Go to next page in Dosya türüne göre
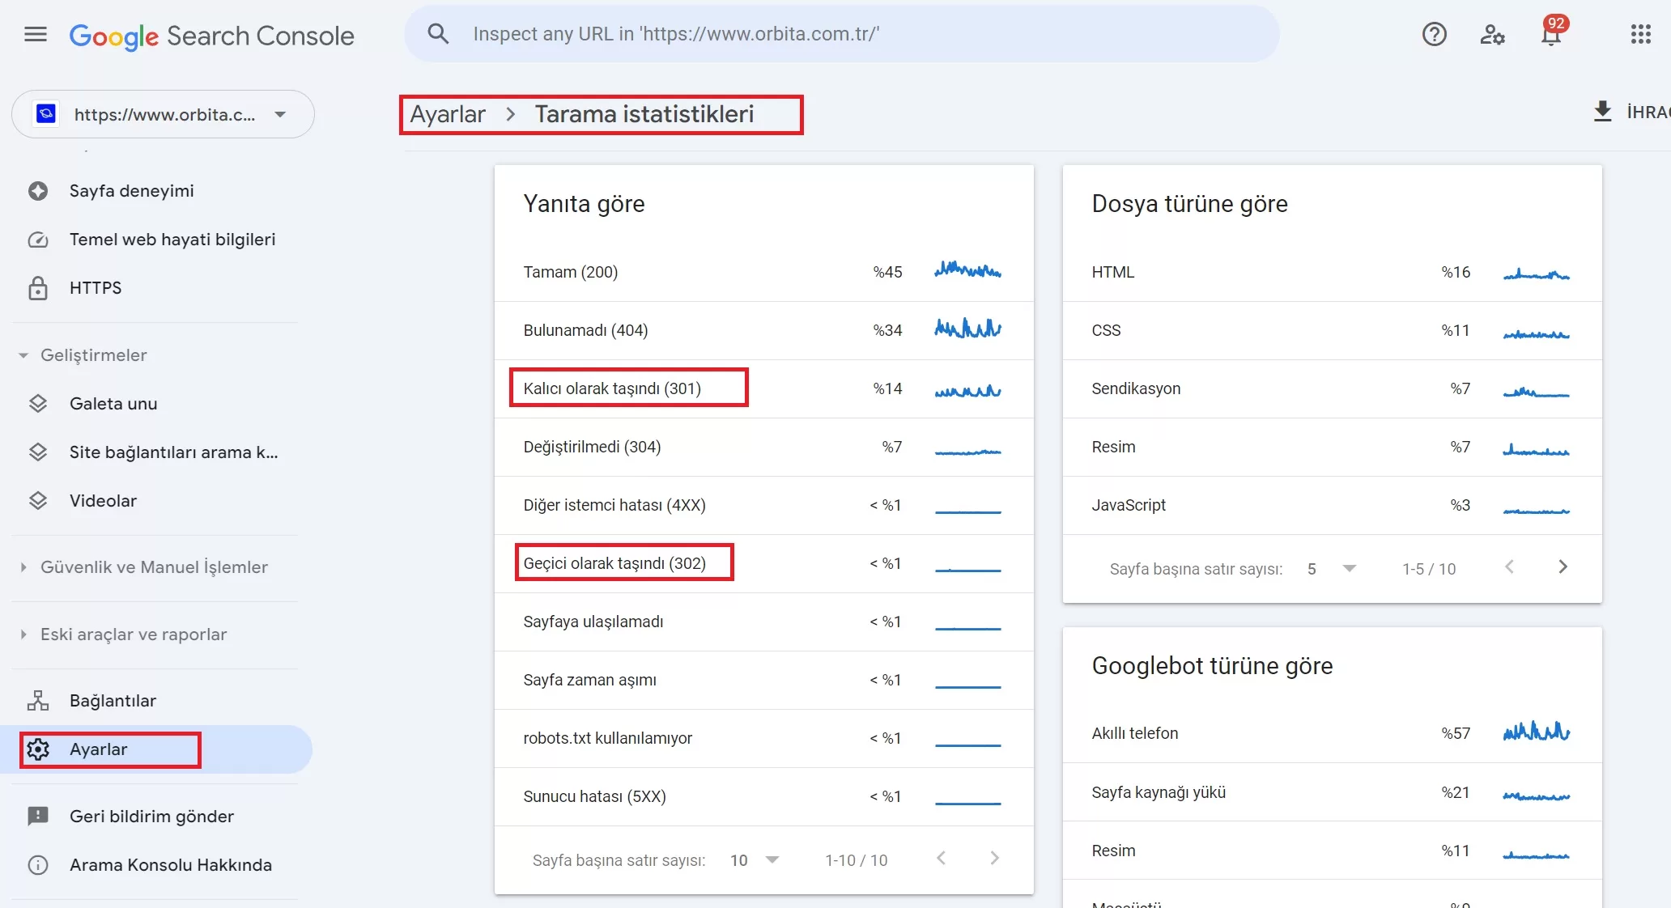Image resolution: width=1671 pixels, height=908 pixels. tap(1563, 567)
